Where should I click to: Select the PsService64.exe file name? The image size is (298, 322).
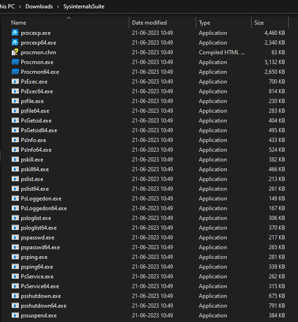[40, 286]
